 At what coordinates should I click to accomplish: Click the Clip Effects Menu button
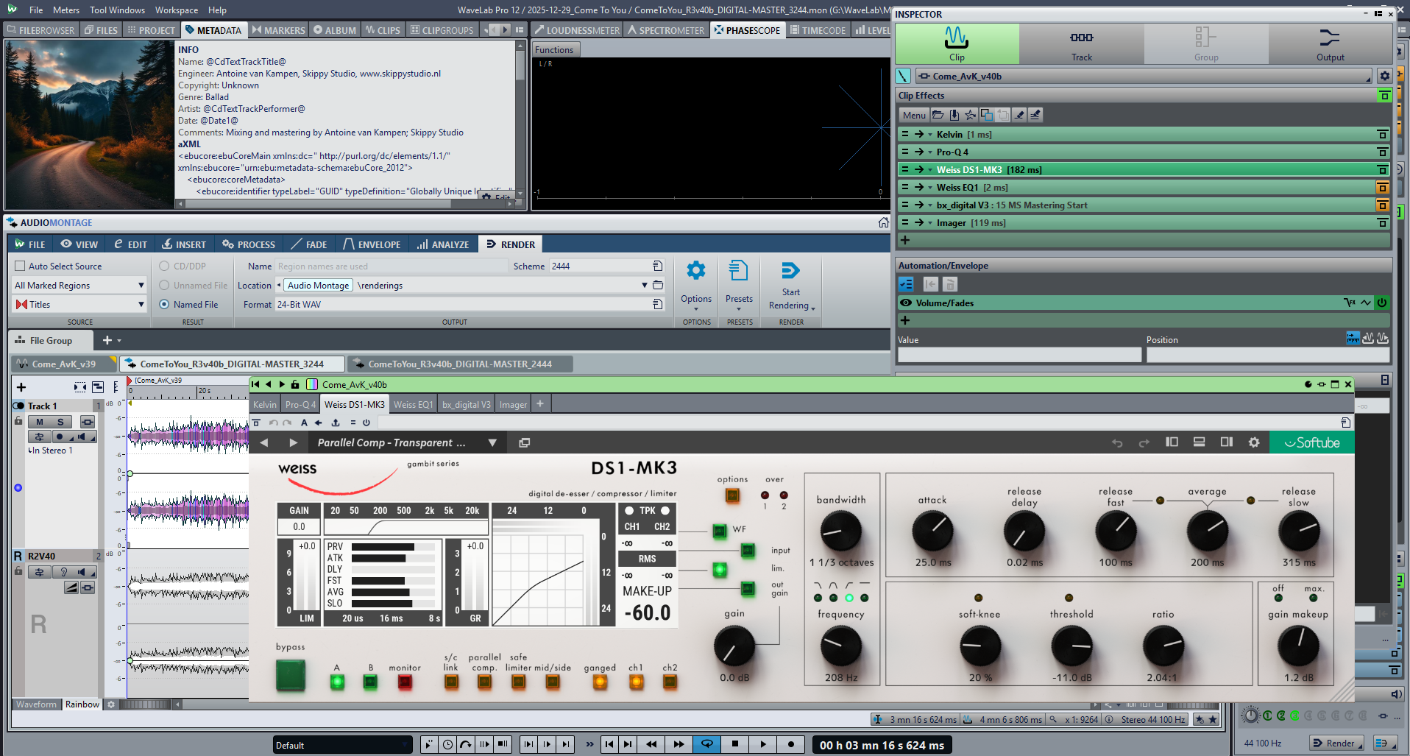(914, 116)
